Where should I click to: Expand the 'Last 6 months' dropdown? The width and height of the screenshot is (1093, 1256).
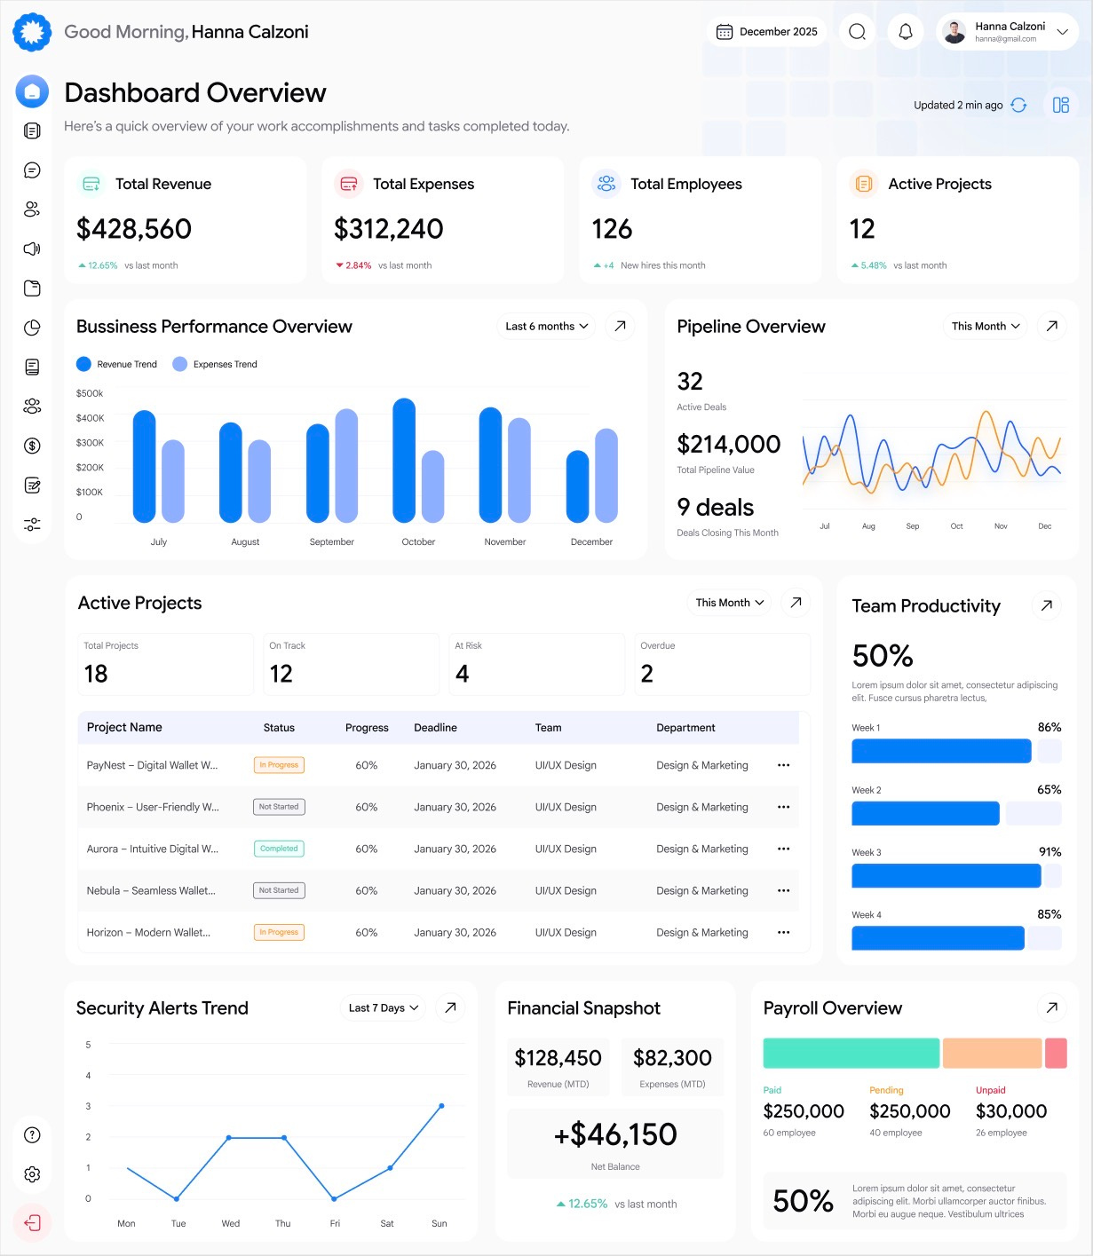[544, 326]
